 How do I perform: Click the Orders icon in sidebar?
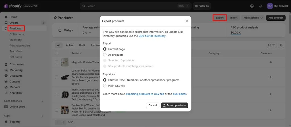[6, 23]
